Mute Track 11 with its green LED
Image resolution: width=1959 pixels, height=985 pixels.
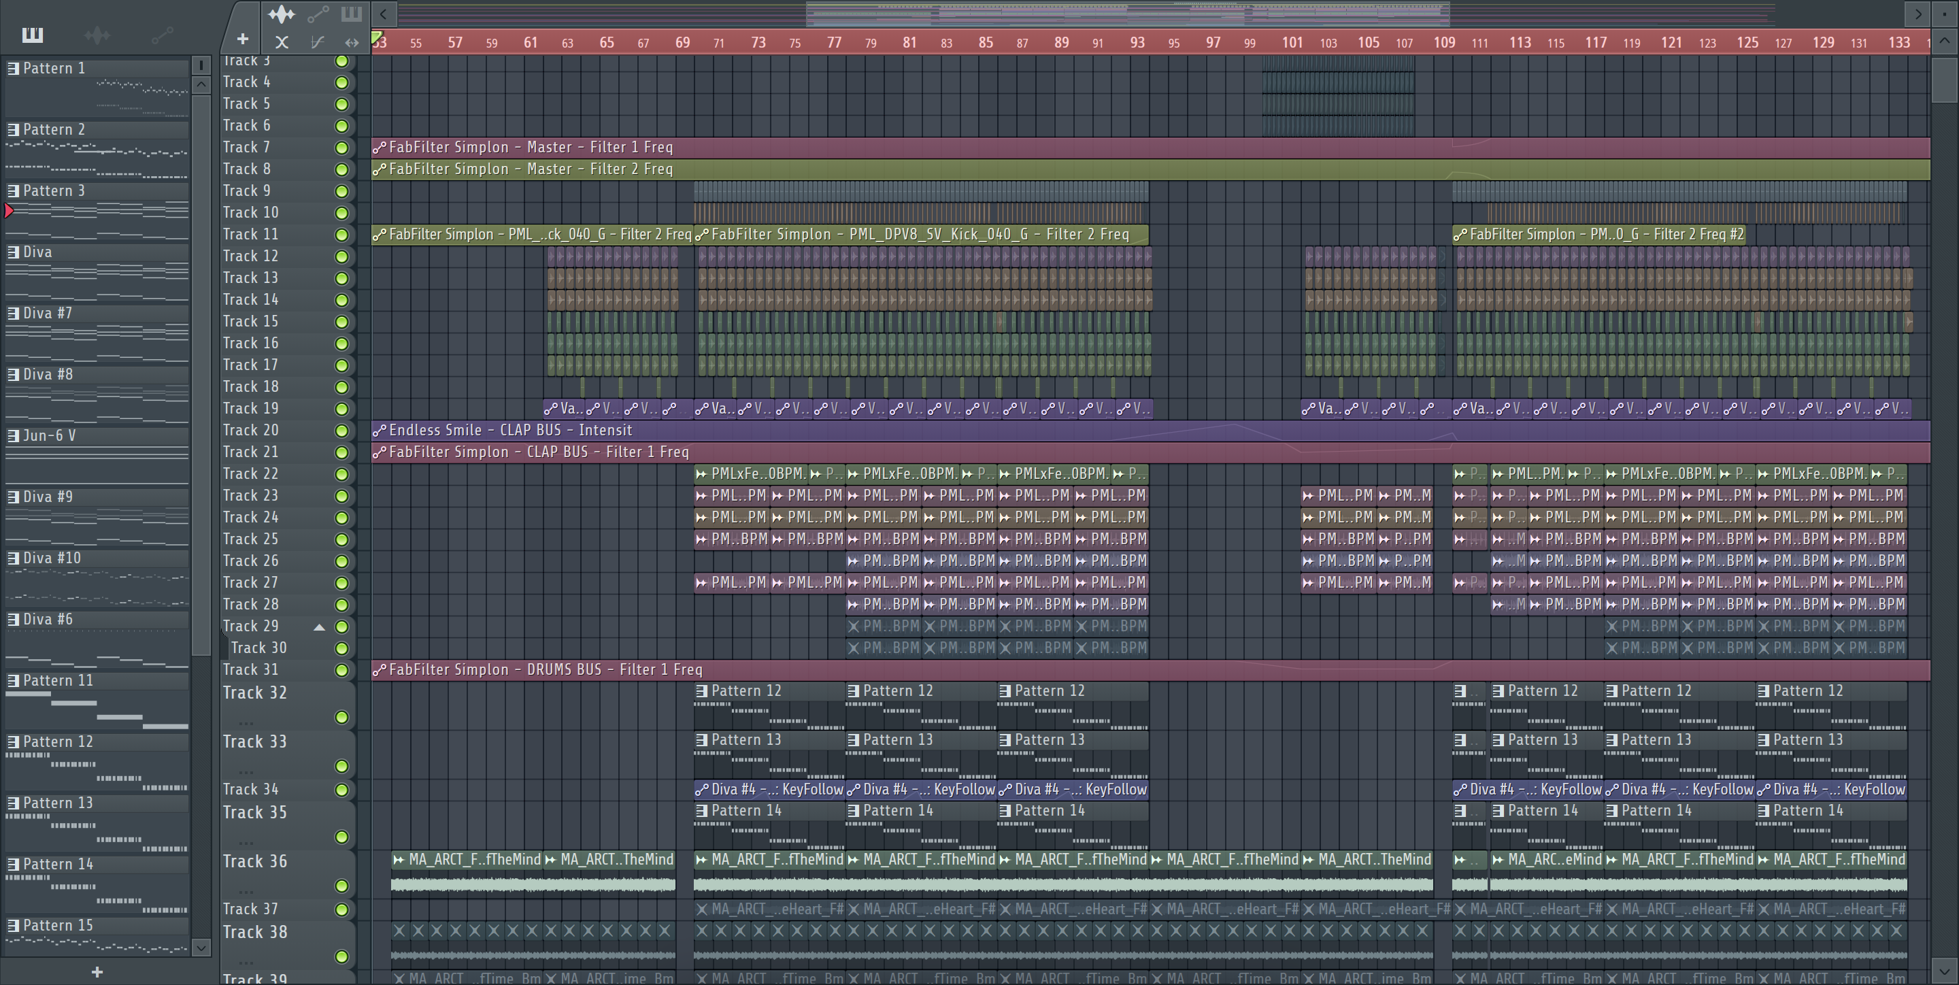342,235
